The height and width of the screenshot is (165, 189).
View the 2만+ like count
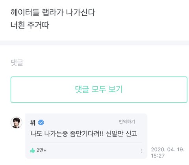pyautogui.click(x=41, y=150)
